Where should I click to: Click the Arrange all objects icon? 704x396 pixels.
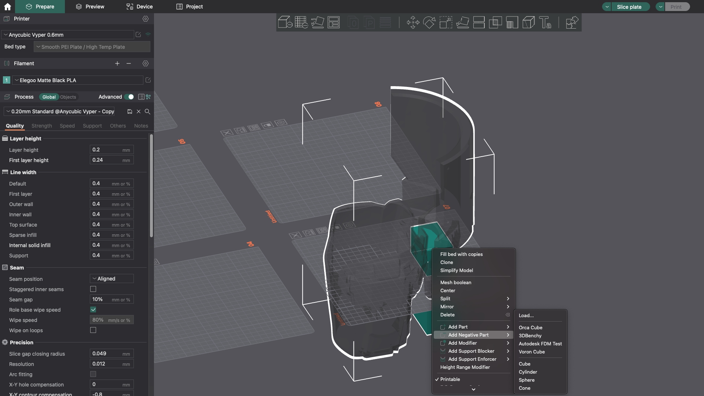click(x=334, y=22)
